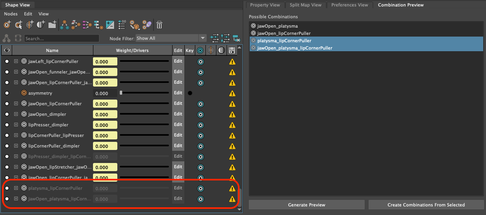This screenshot has height=215, width=486.
Task: Click the trash can delete icon
Action: (x=159, y=24)
